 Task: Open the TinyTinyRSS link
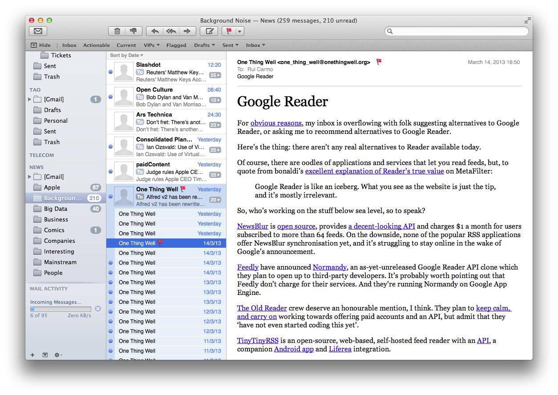click(258, 341)
